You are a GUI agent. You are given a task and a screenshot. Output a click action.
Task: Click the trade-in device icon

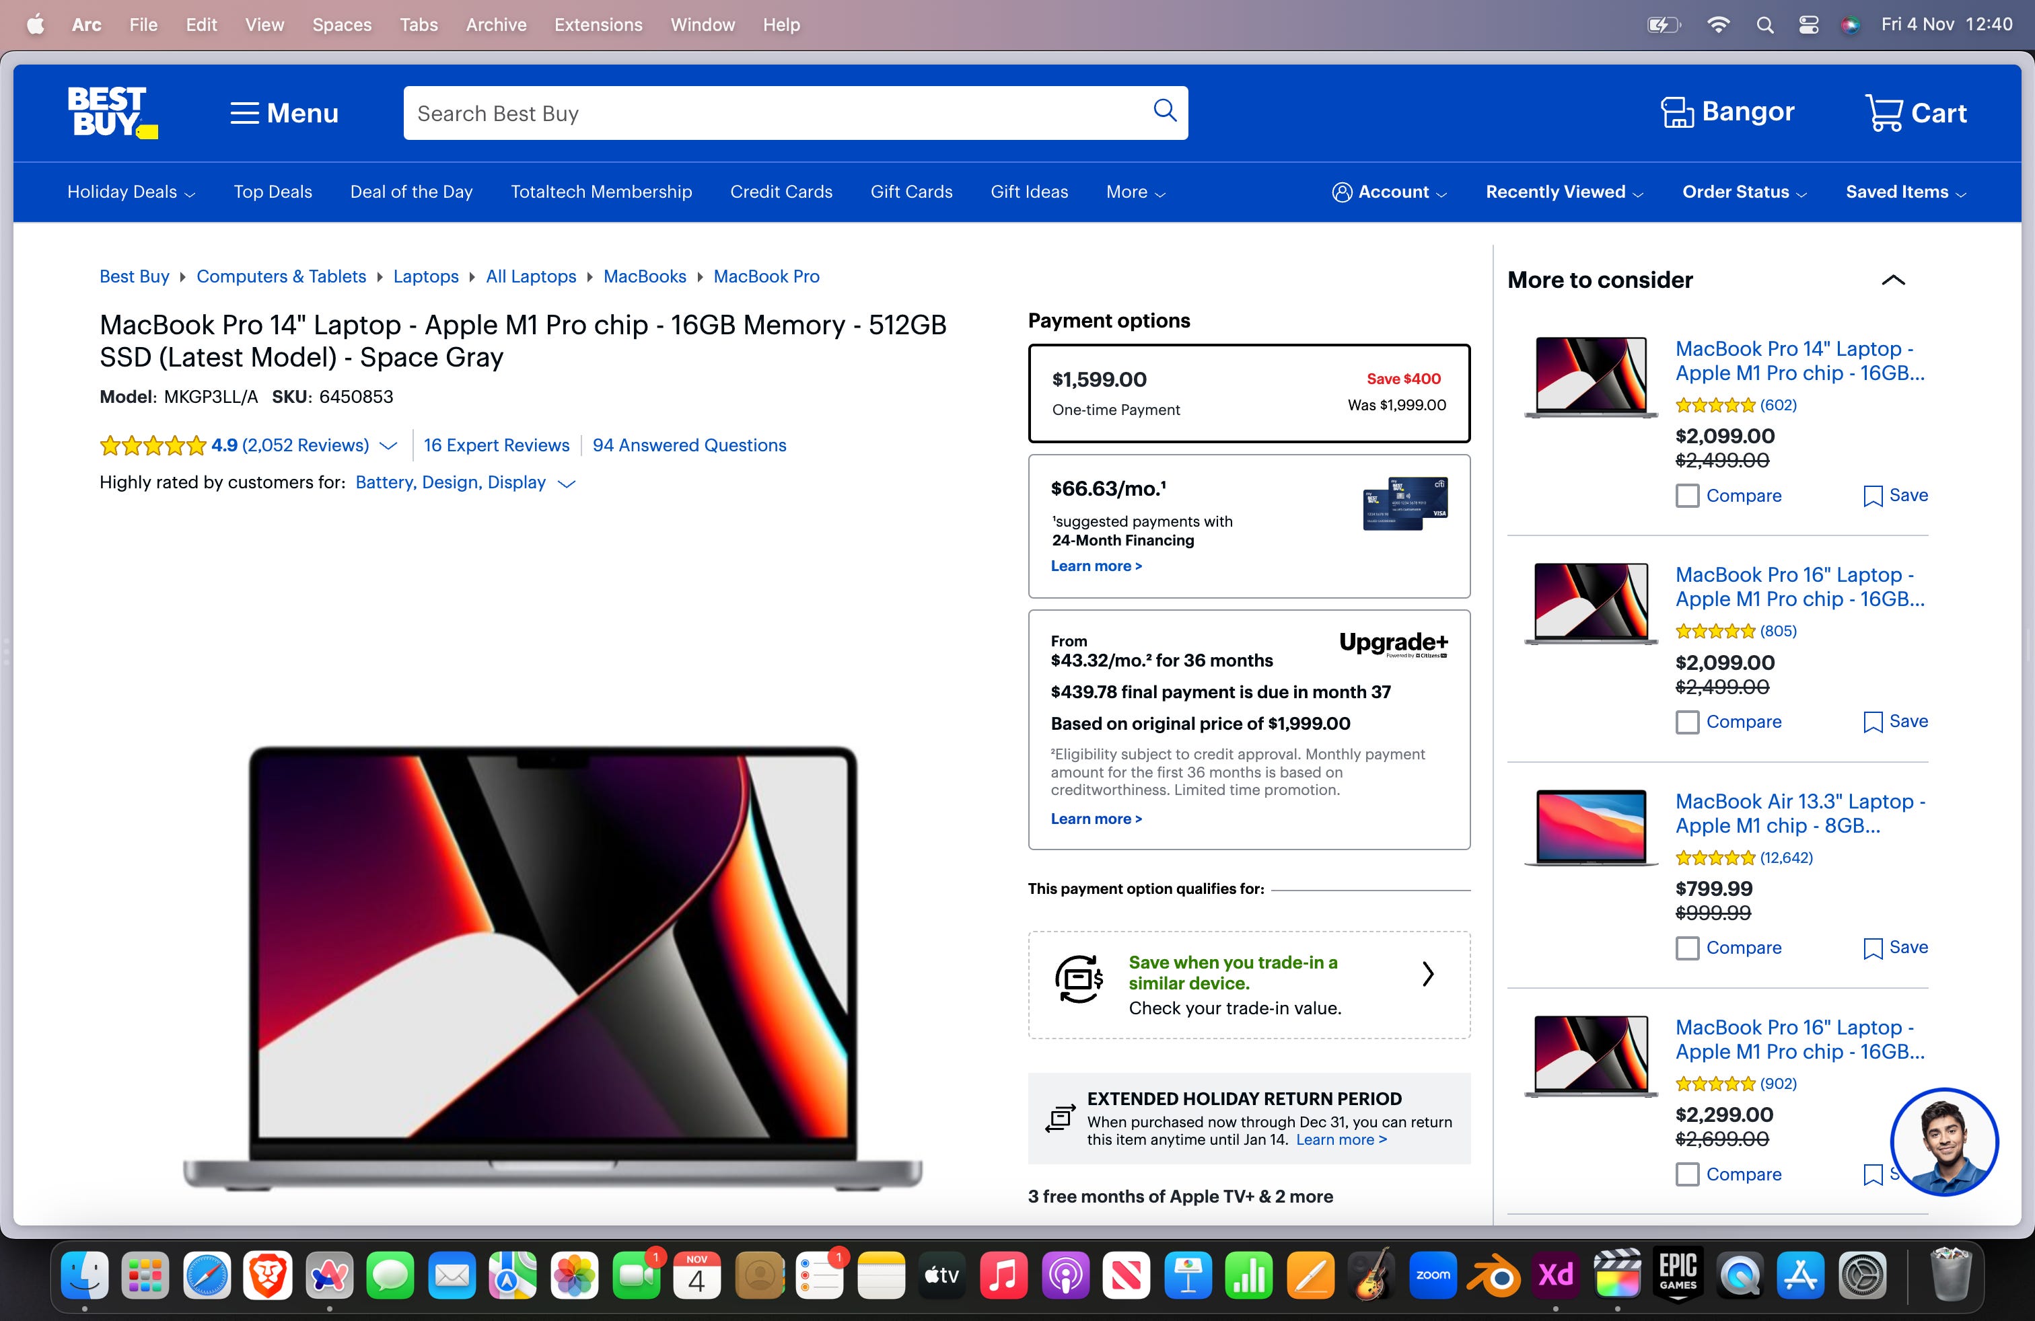click(1079, 979)
